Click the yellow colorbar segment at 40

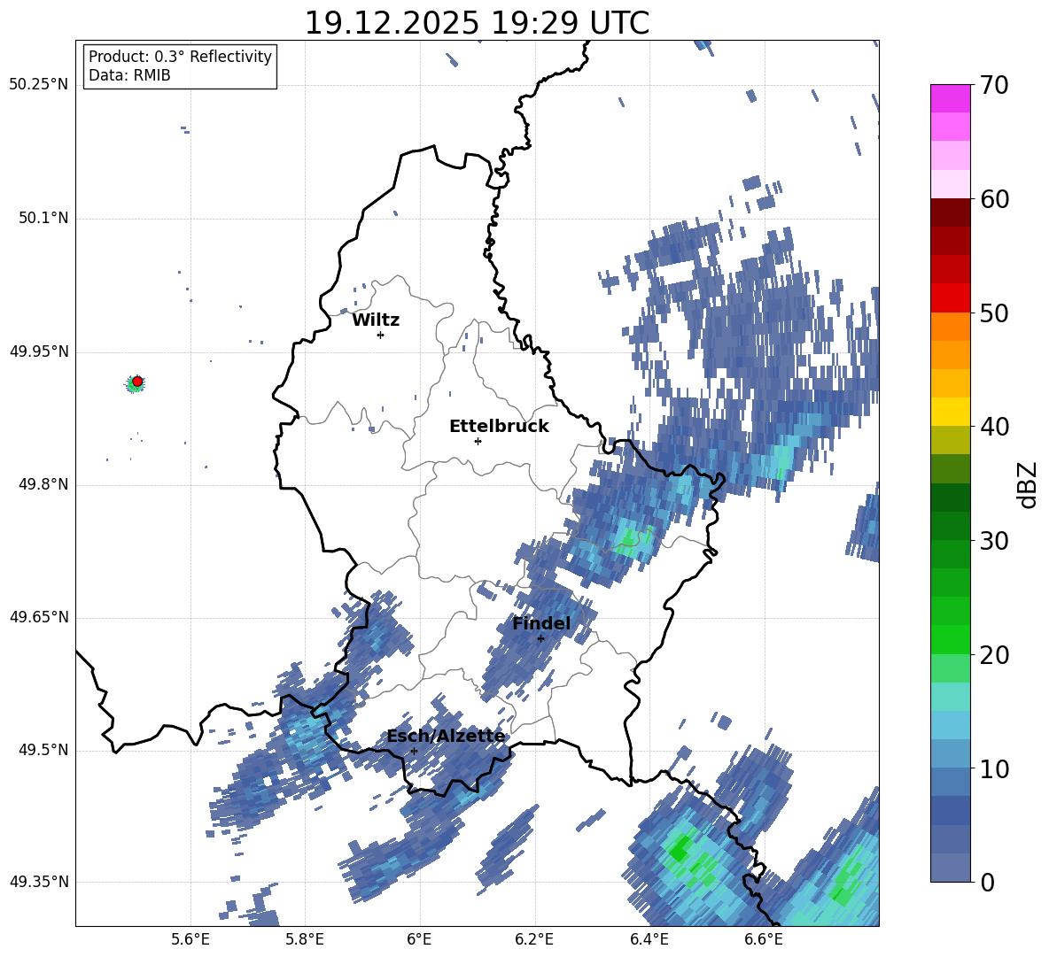pyautogui.click(x=950, y=412)
